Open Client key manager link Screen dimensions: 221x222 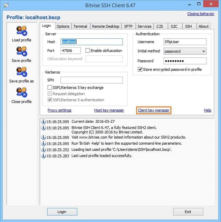coord(154,110)
